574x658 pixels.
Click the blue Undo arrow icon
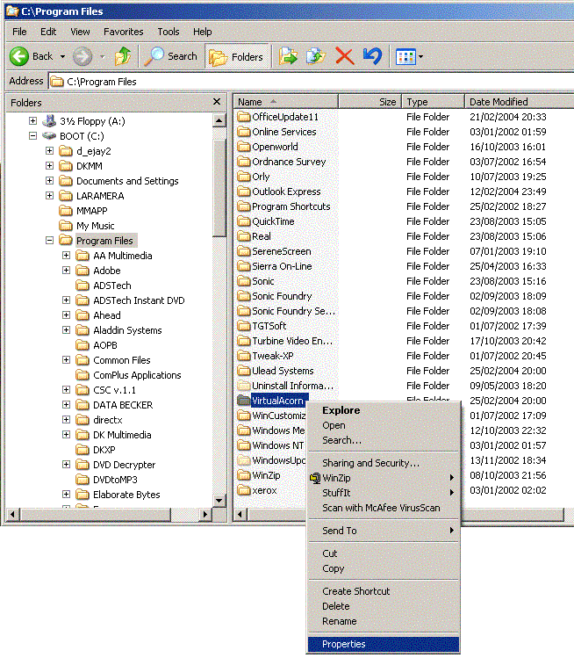click(372, 56)
